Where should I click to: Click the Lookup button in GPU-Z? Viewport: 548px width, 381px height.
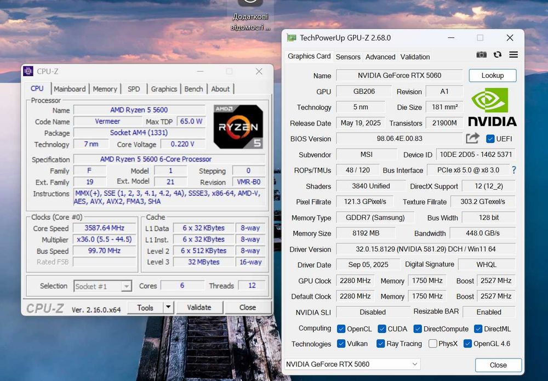(493, 76)
